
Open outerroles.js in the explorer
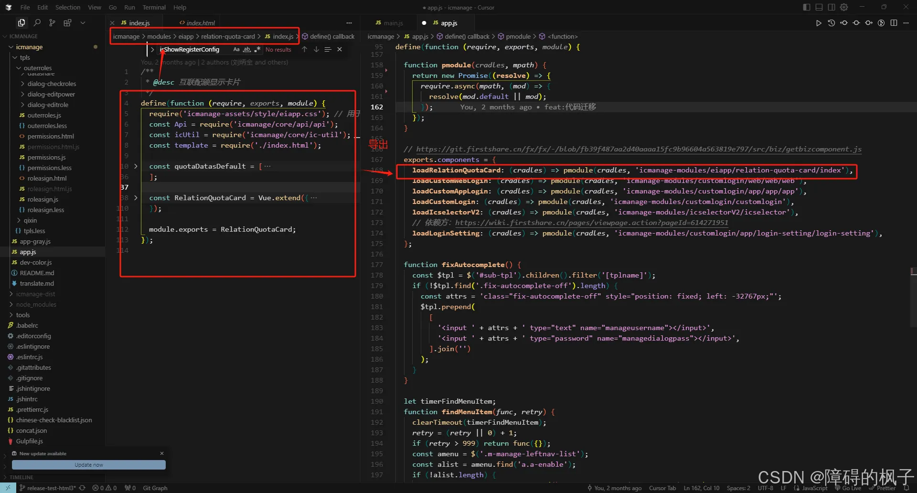pyautogui.click(x=44, y=115)
